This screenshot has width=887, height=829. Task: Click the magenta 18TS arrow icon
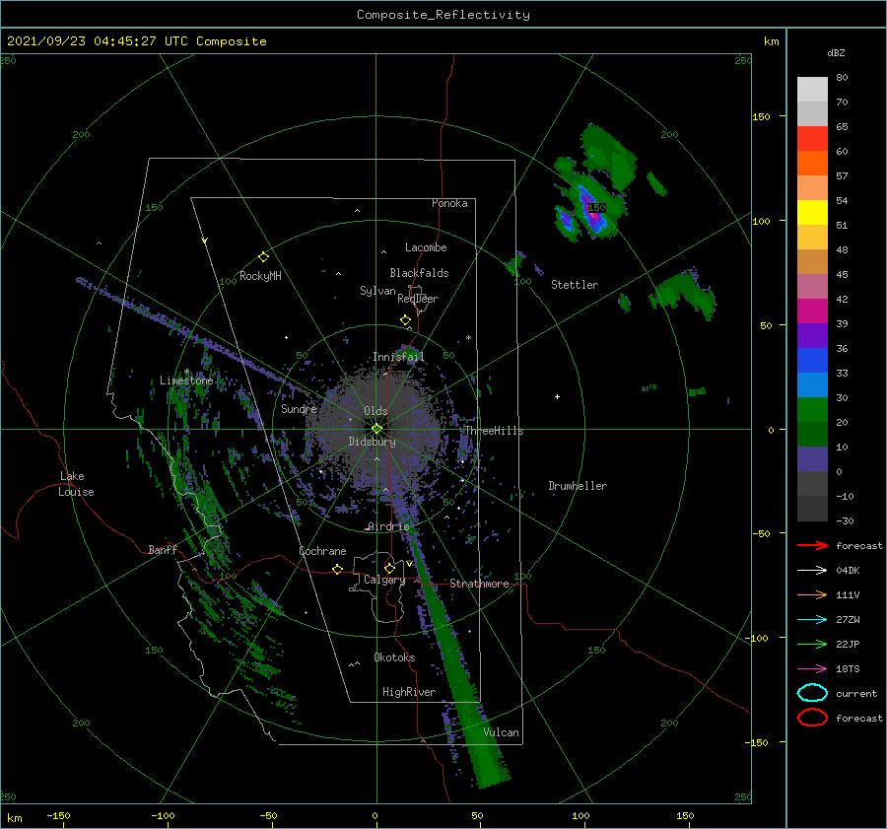[x=812, y=669]
